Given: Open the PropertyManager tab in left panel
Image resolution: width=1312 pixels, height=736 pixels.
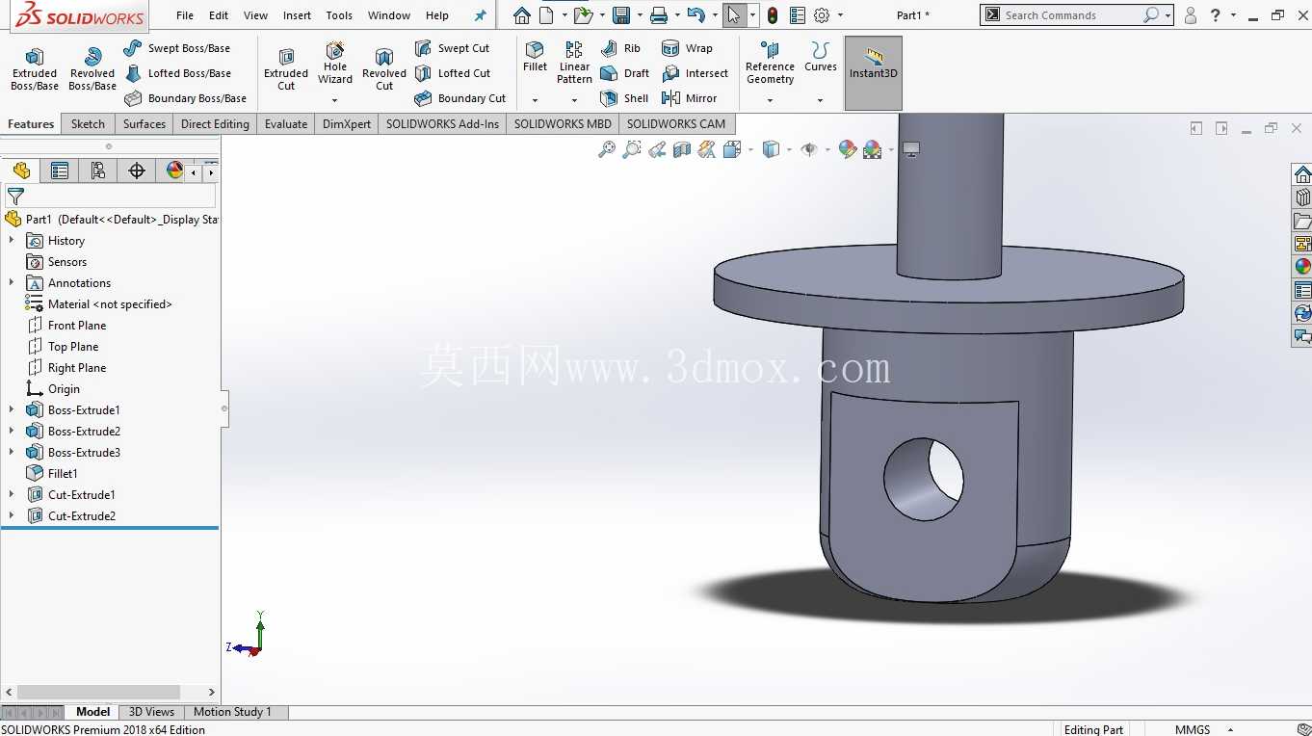Looking at the screenshot, I should pos(60,171).
